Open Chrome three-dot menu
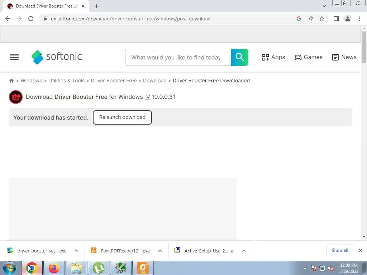The image size is (367, 275). [359, 19]
